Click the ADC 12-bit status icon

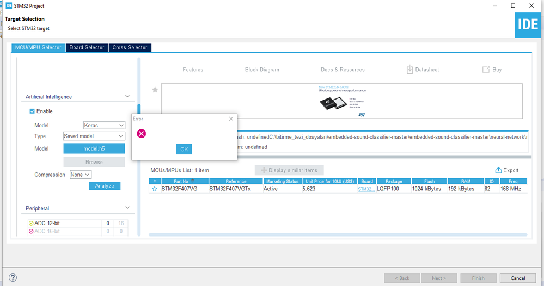(31, 223)
